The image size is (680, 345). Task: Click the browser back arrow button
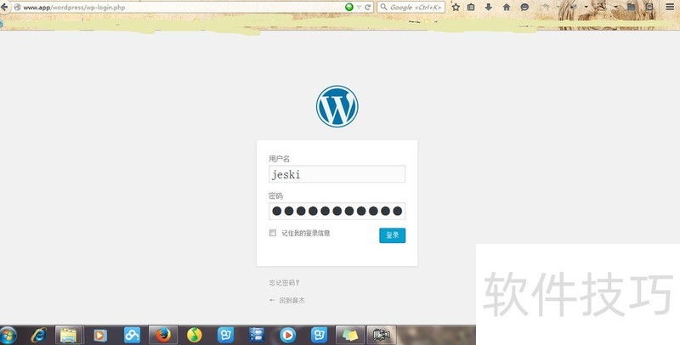click(x=4, y=8)
